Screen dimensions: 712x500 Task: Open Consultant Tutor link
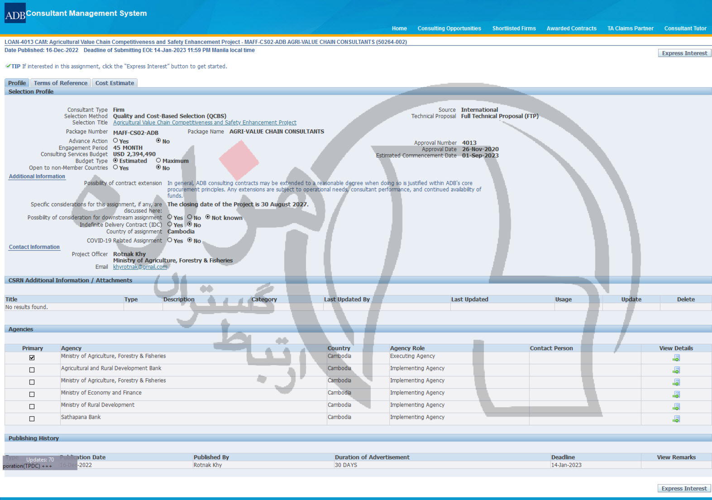tap(685, 29)
